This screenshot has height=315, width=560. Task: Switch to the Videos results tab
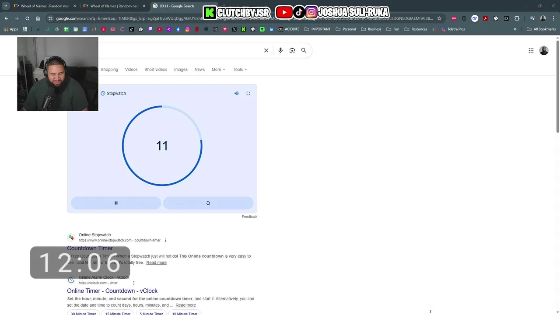131,70
